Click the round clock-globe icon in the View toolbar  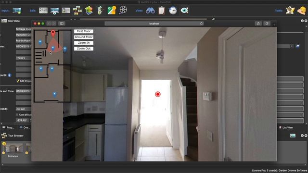(173, 11)
